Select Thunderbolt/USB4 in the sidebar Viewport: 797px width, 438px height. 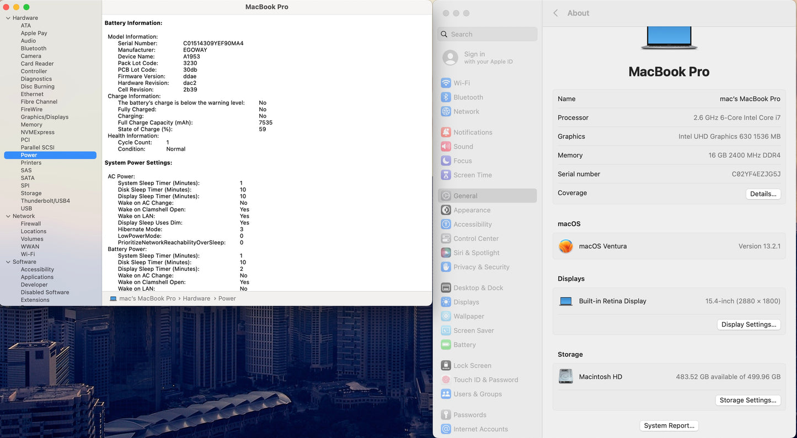click(x=45, y=201)
